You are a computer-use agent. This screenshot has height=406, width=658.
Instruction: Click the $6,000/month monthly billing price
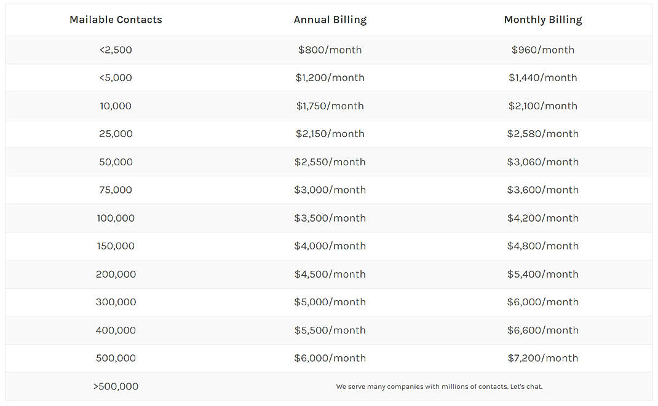point(542,302)
